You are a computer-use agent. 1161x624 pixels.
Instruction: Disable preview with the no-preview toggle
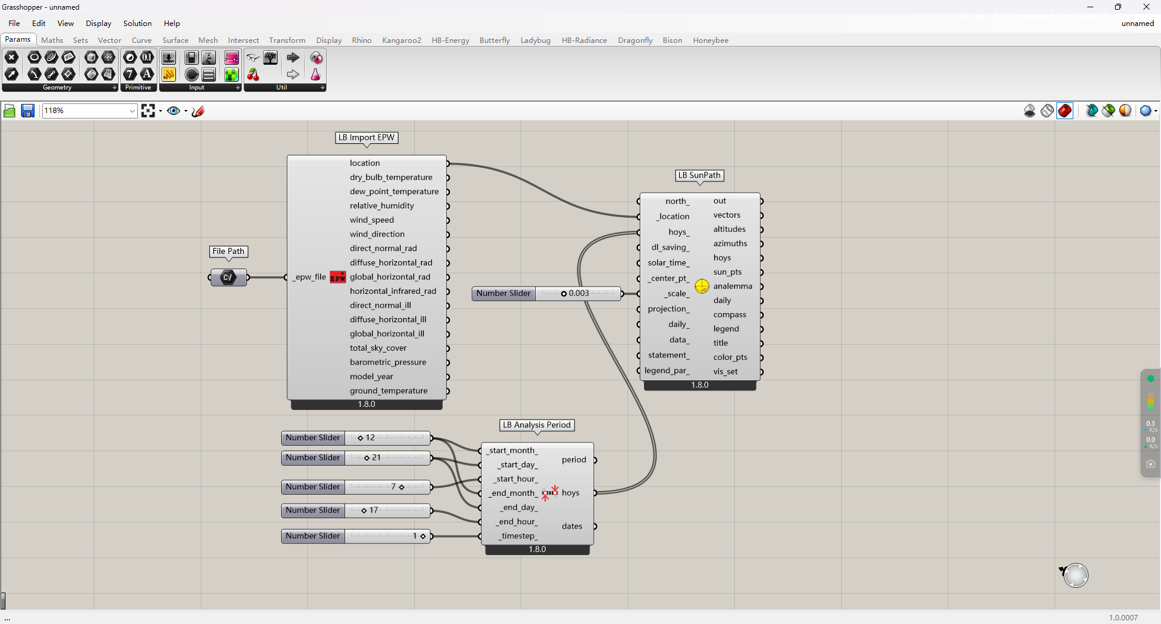pyautogui.click(x=1030, y=111)
